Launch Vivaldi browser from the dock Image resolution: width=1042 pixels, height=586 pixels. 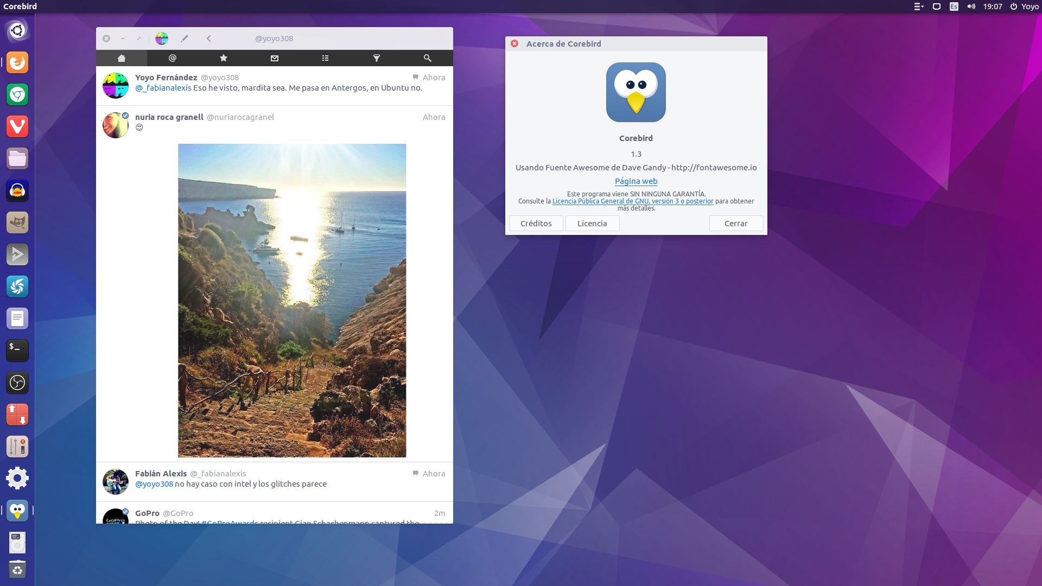click(17, 126)
